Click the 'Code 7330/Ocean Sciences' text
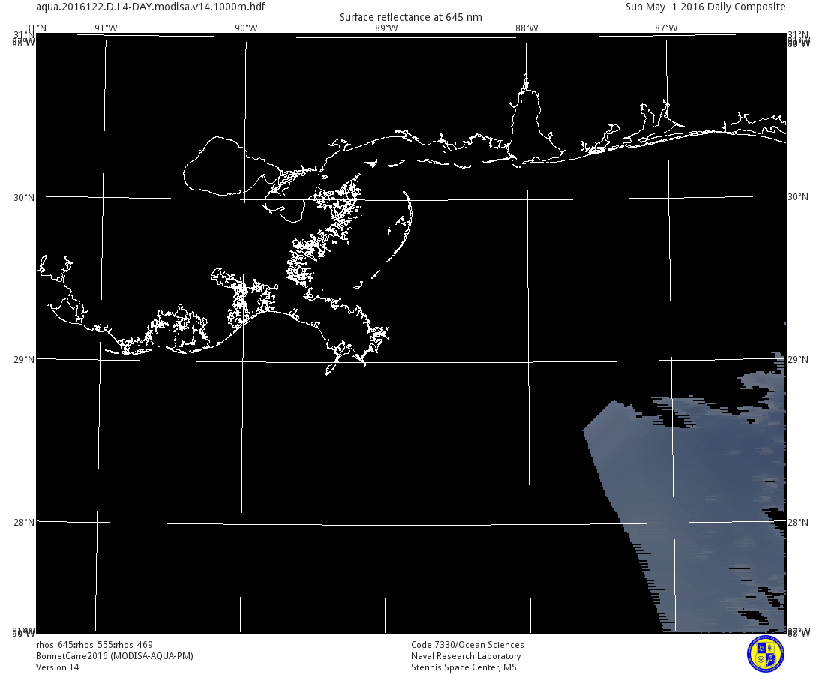This screenshot has height=674, width=822. tap(467, 645)
